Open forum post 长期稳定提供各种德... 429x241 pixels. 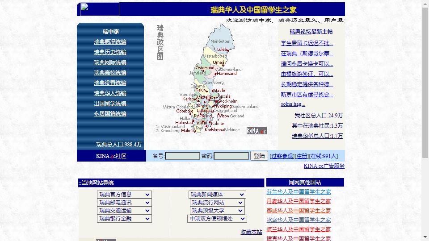tap(307, 84)
